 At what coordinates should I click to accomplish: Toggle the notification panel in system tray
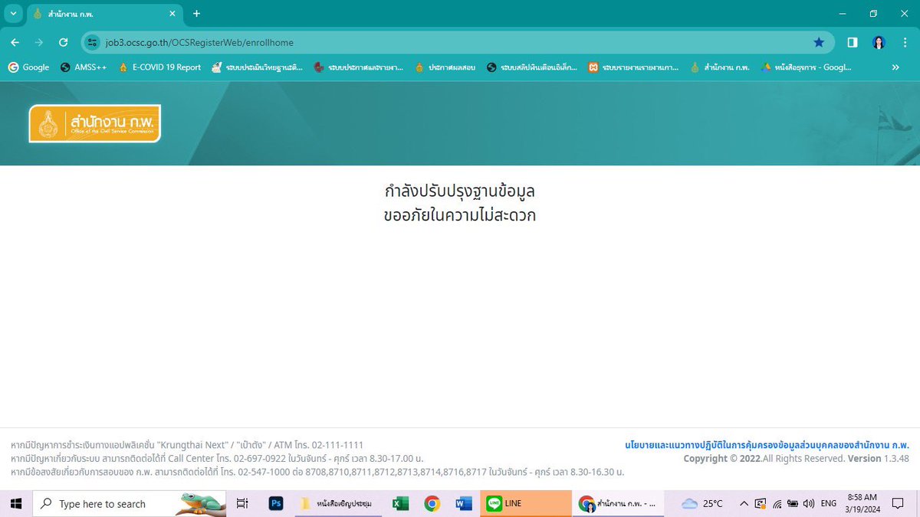coord(898,503)
